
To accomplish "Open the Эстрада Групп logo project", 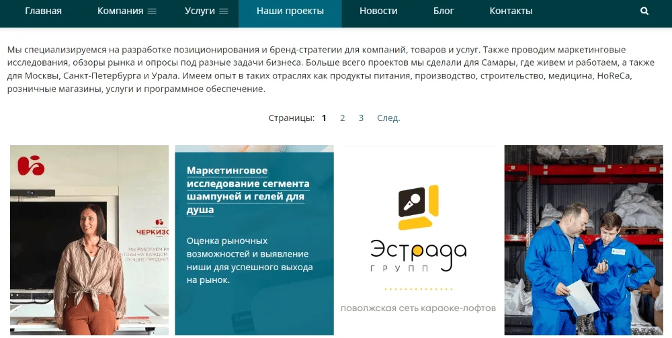I will pyautogui.click(x=418, y=240).
